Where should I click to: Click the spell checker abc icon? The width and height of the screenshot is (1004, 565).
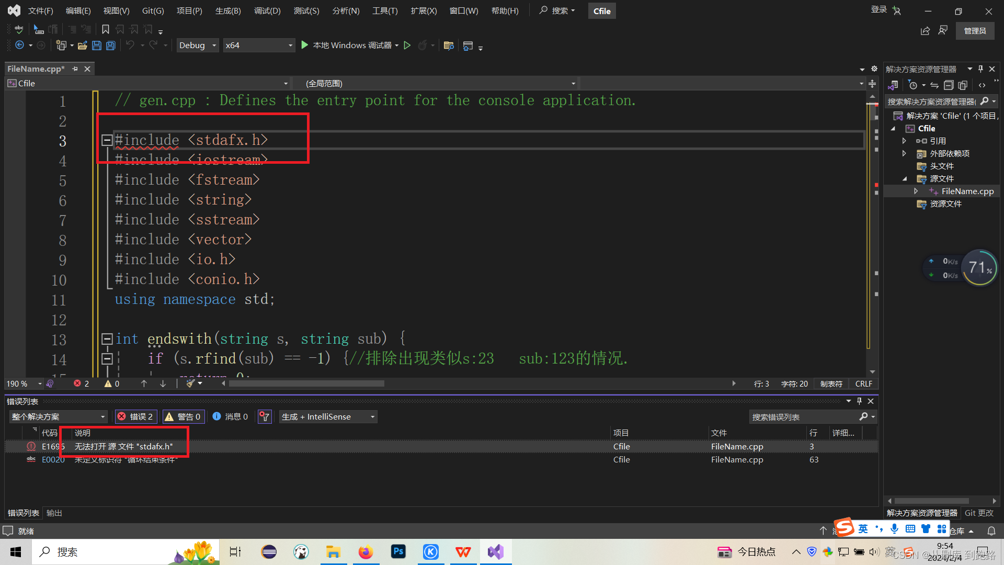(x=19, y=30)
